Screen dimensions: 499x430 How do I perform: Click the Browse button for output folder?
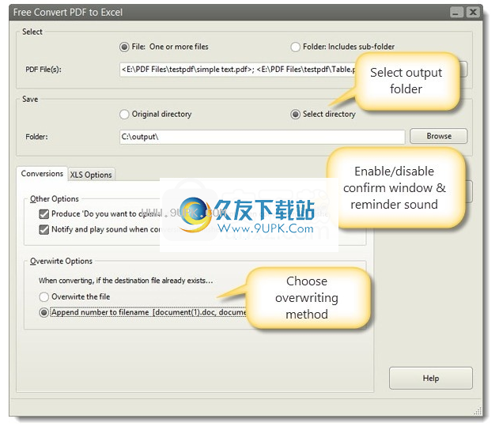(x=439, y=136)
